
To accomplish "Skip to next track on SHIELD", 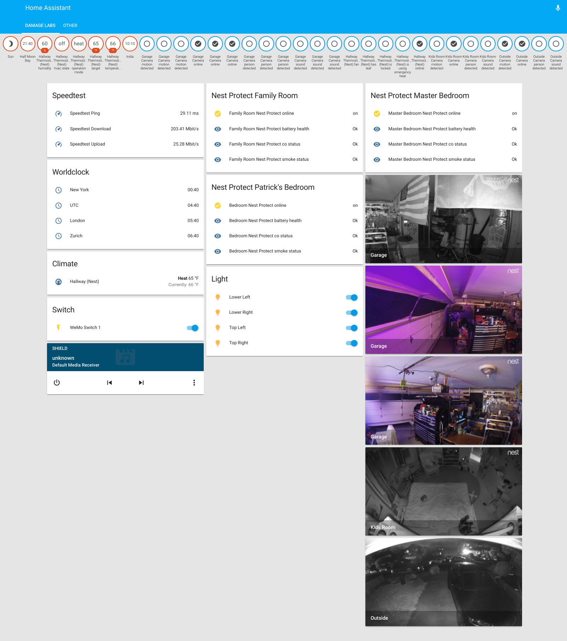I will point(141,382).
